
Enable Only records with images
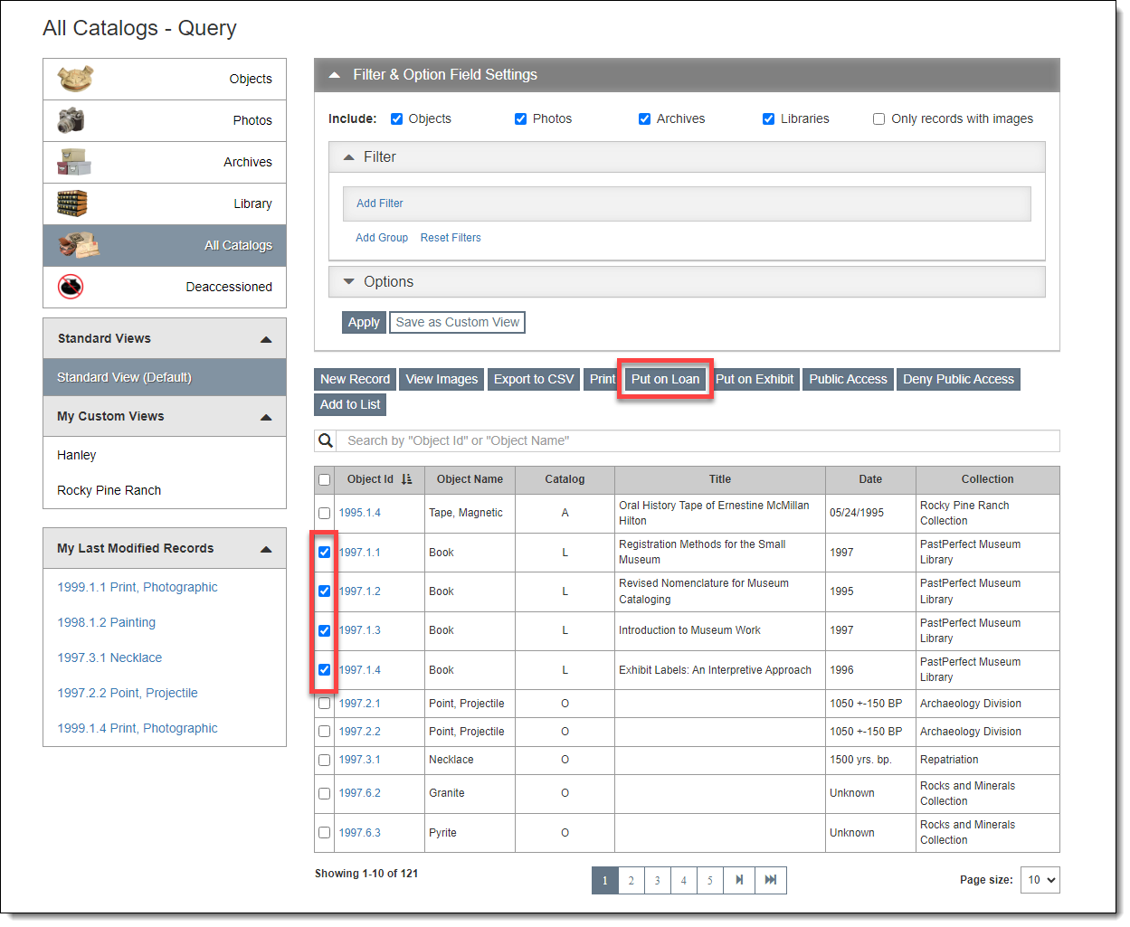[878, 118]
